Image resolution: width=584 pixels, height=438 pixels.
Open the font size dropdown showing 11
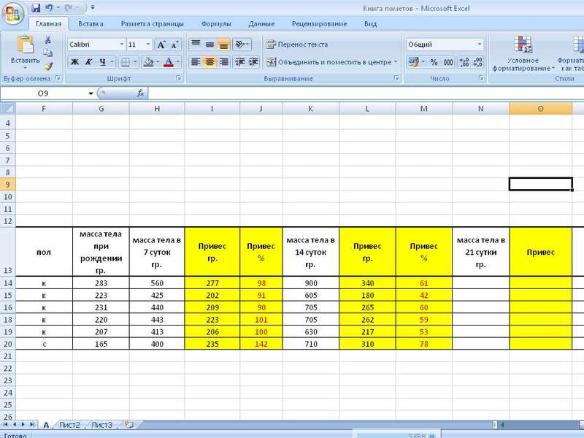point(148,45)
